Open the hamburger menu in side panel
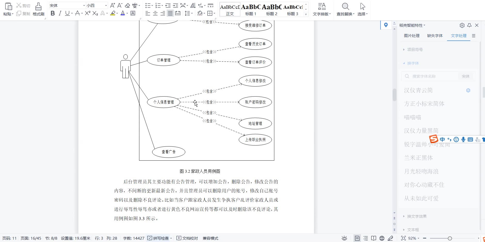 click(474, 36)
